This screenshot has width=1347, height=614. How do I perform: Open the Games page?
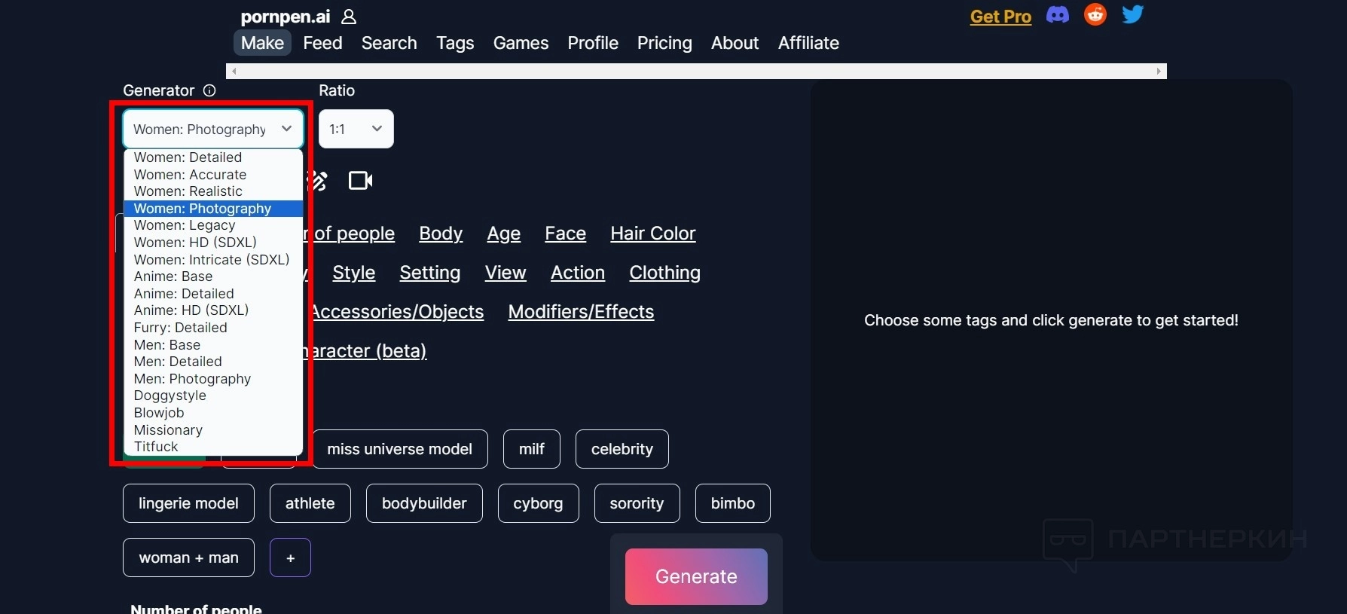pos(521,43)
